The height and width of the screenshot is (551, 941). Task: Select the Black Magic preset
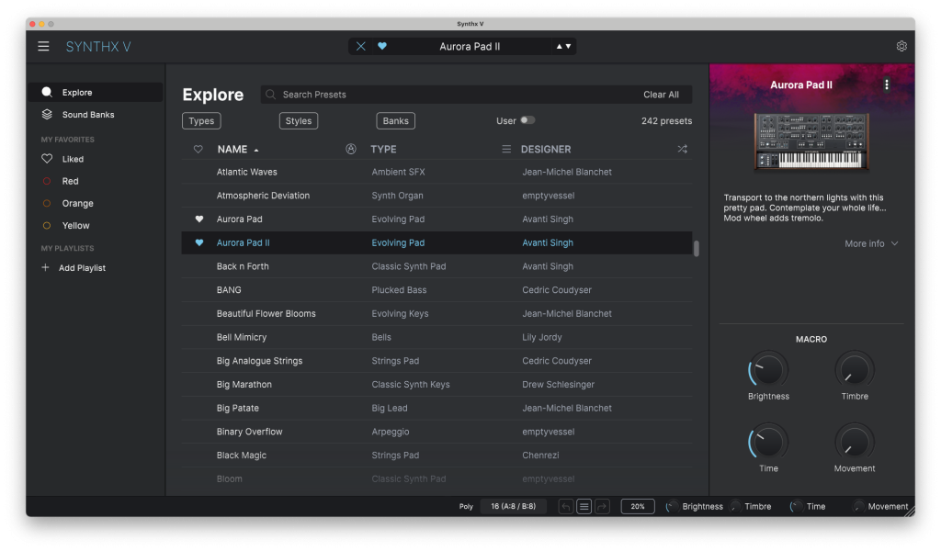click(436, 455)
